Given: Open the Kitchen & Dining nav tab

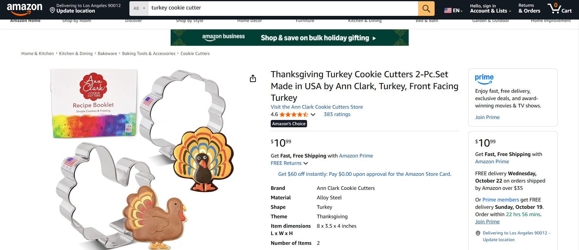Looking at the screenshot, I should click(x=365, y=21).
